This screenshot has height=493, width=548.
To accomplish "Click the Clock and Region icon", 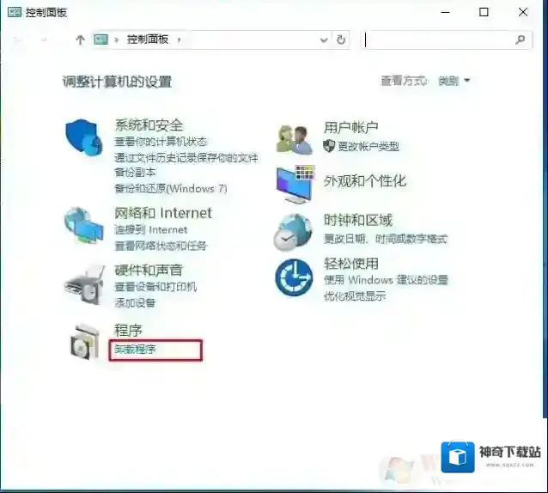I will (293, 230).
